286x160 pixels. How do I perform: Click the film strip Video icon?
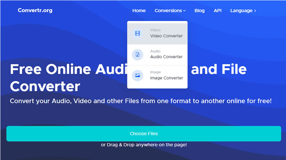[137, 34]
